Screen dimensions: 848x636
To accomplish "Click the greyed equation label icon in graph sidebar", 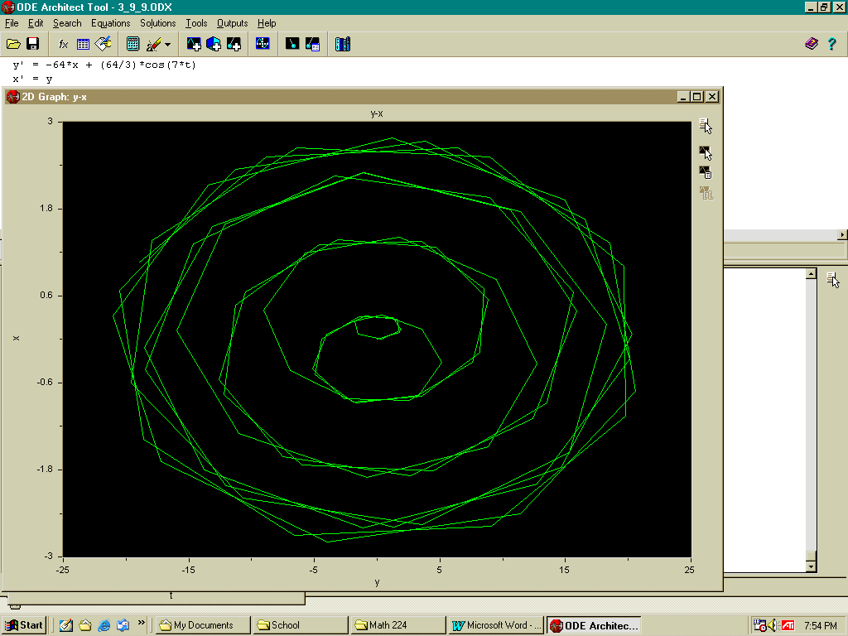I will pyautogui.click(x=706, y=193).
